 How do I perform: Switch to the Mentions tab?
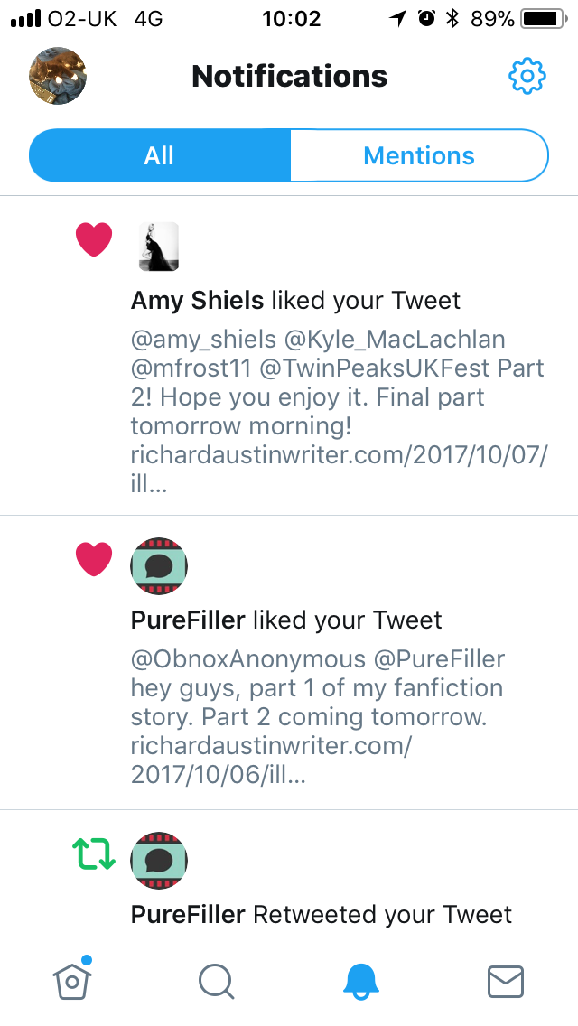pos(419,155)
